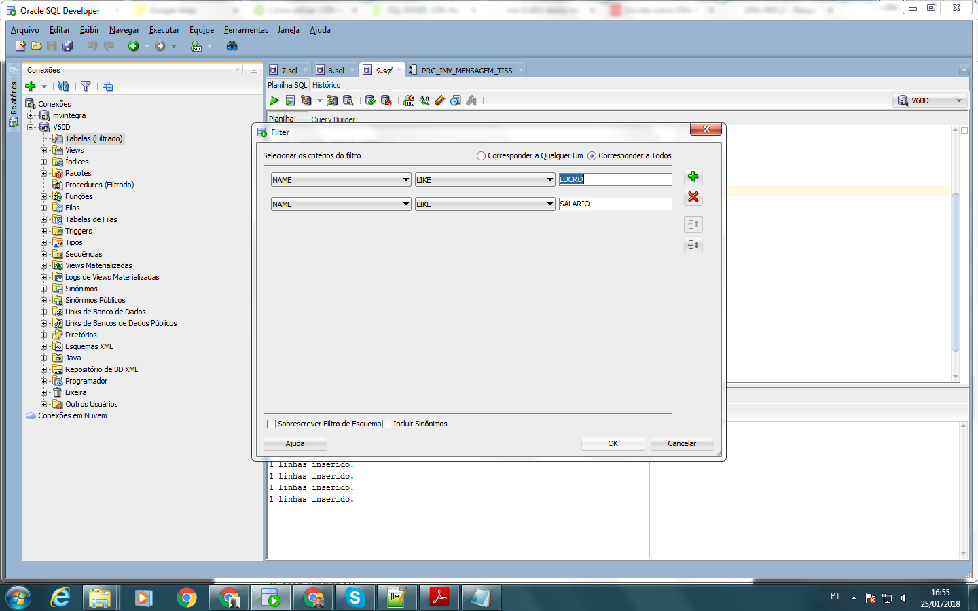This screenshot has width=978, height=611.
Task: Remove filter criterion with red X
Action: (693, 197)
